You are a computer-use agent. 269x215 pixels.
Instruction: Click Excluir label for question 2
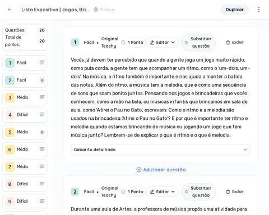(238, 191)
